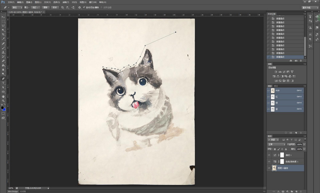Image resolution: width=320 pixels, height=193 pixels.
Task: Open the Adjustments panel flyout menu
Action: point(305,64)
